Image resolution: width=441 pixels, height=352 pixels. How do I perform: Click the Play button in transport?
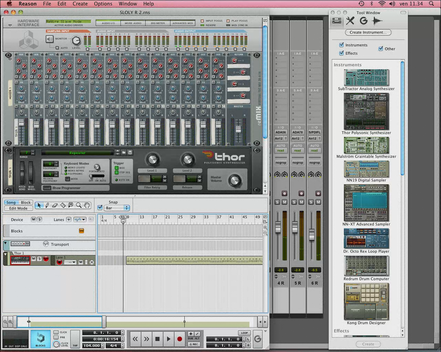coord(168,339)
